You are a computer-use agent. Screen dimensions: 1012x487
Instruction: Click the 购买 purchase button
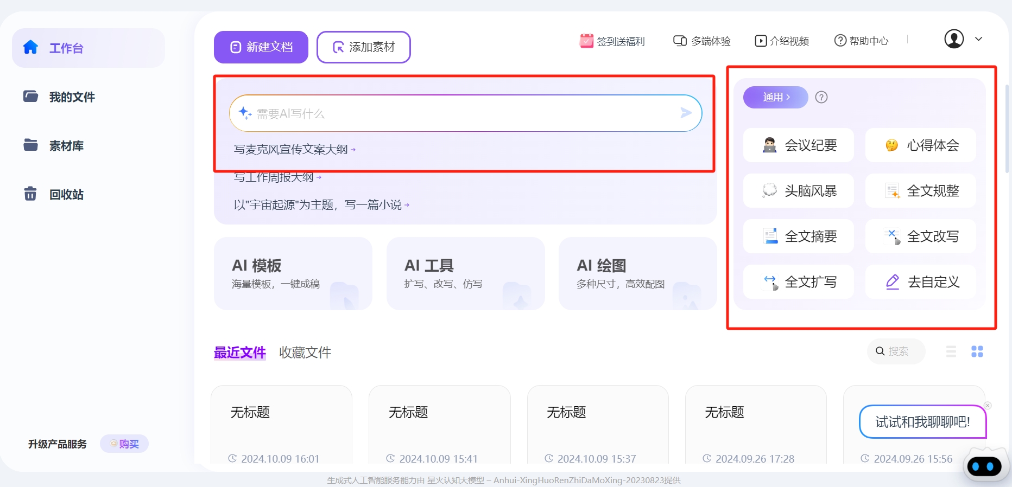click(124, 444)
